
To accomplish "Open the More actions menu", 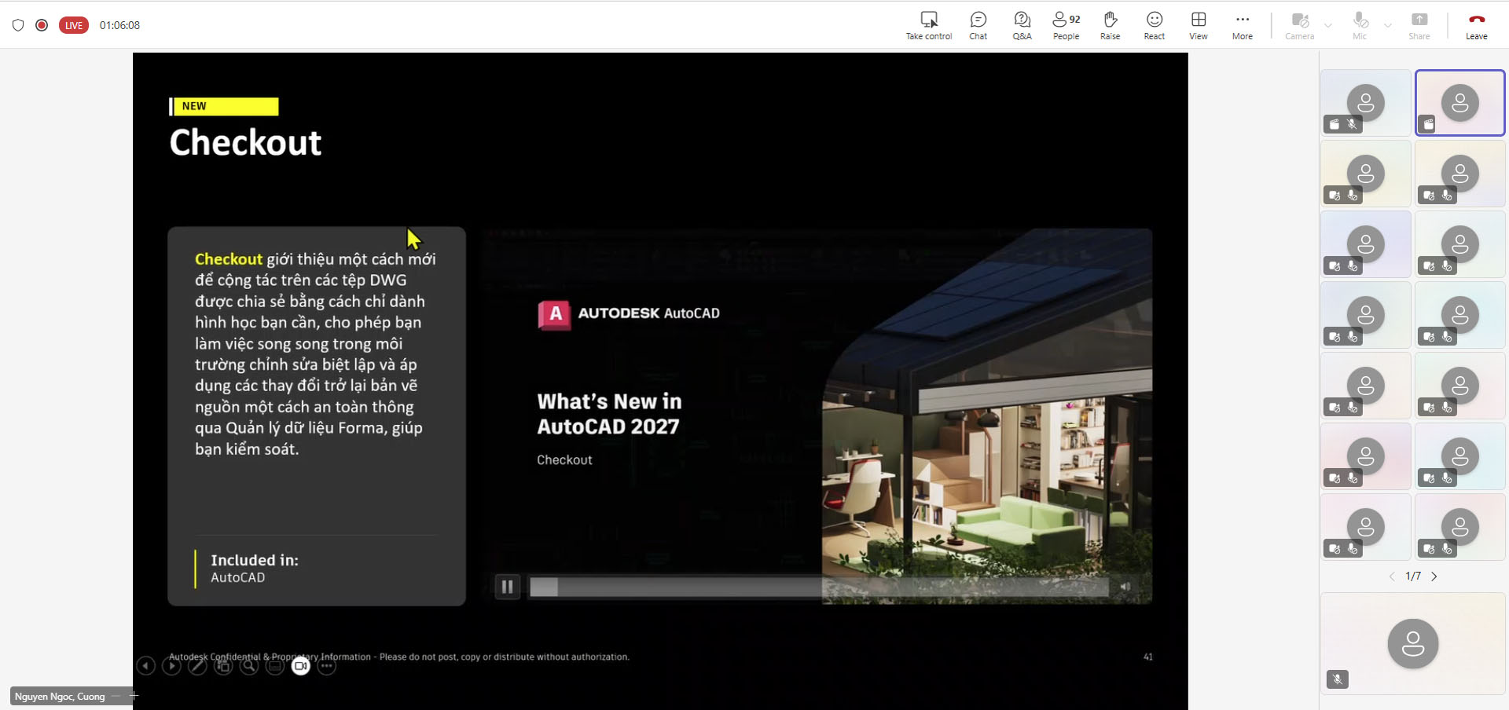I will click(x=1242, y=25).
